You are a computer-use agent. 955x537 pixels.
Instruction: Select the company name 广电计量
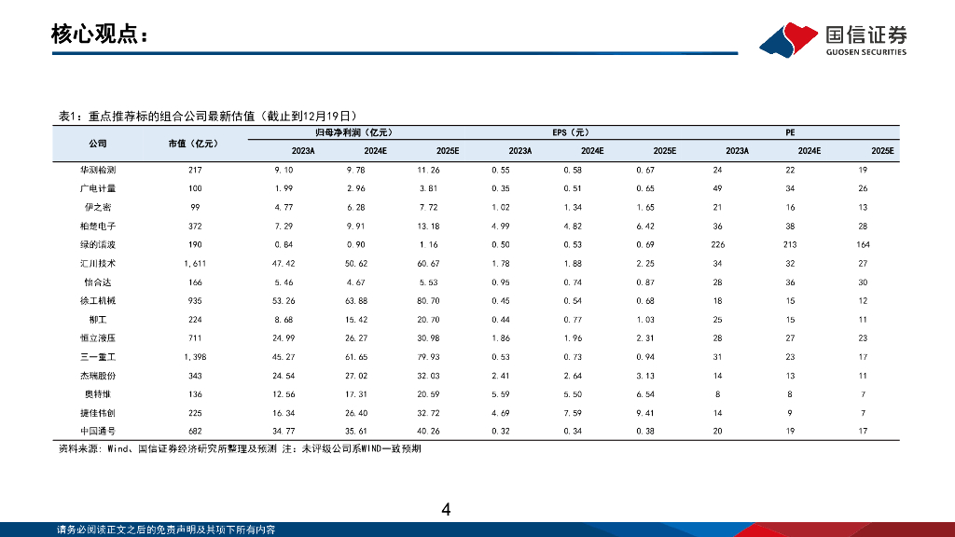(97, 188)
